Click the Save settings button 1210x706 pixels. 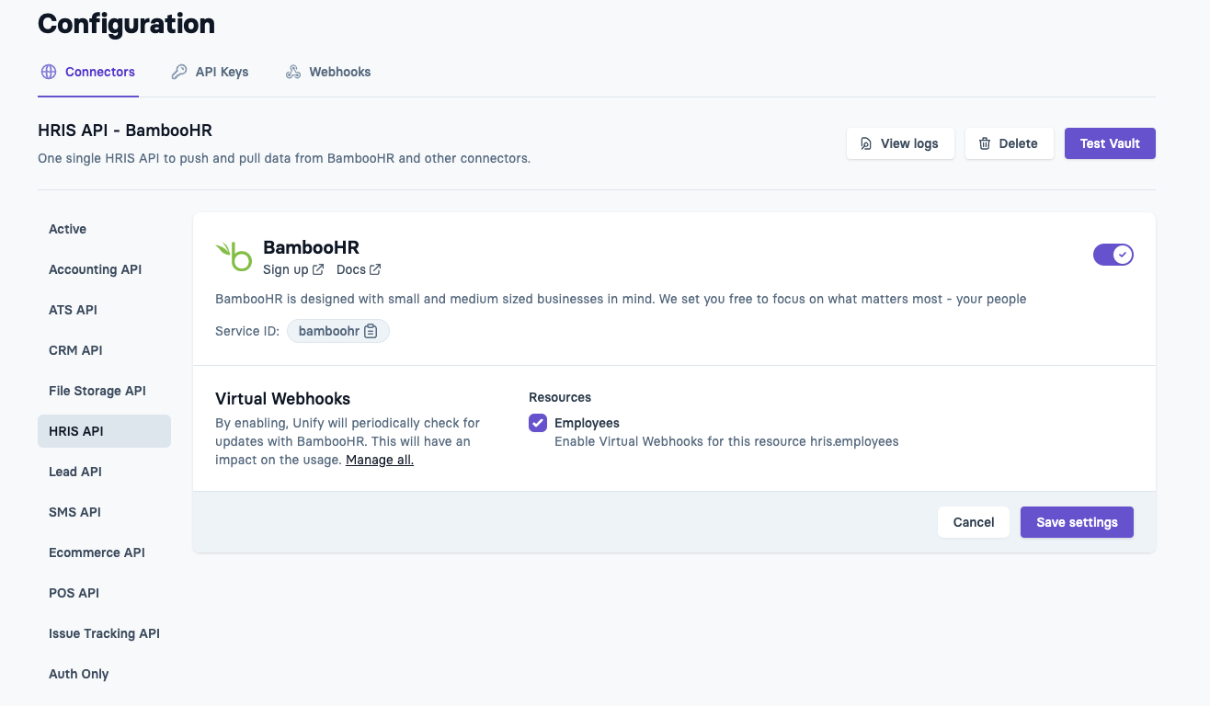[1077, 522]
